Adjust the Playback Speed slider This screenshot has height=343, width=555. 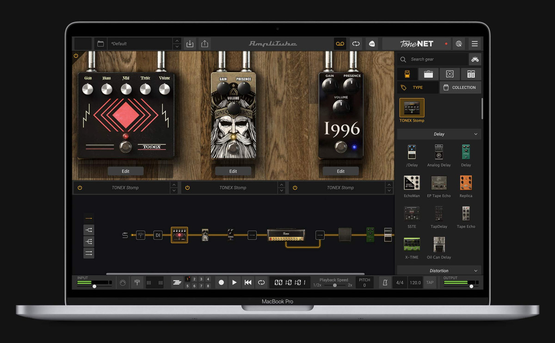click(334, 285)
